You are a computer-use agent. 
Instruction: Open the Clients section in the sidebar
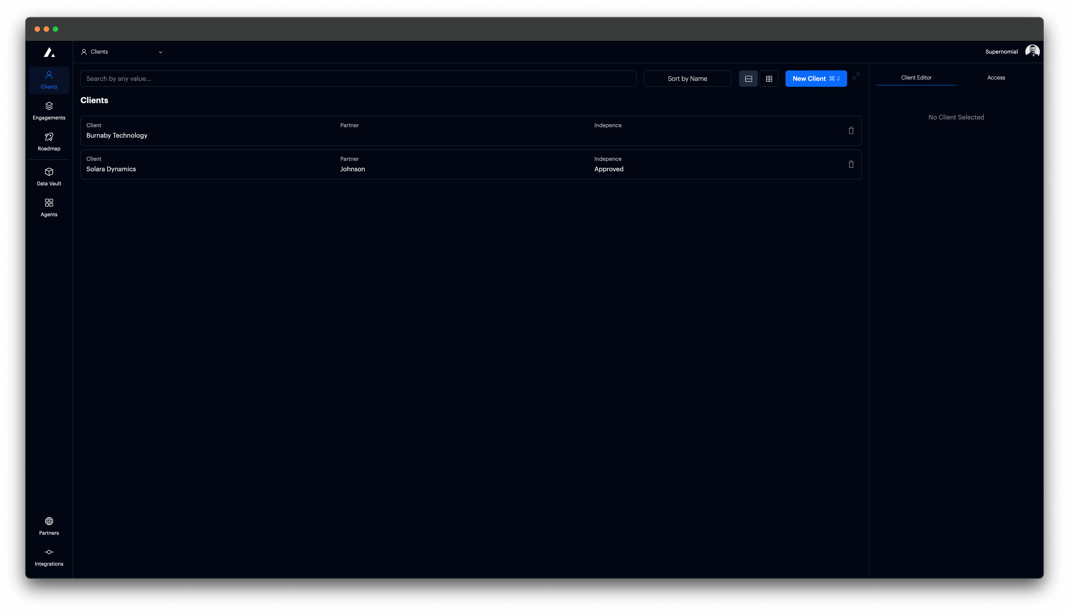tap(49, 80)
